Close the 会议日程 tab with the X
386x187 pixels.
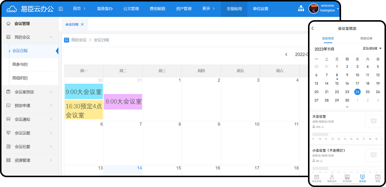(x=82, y=24)
